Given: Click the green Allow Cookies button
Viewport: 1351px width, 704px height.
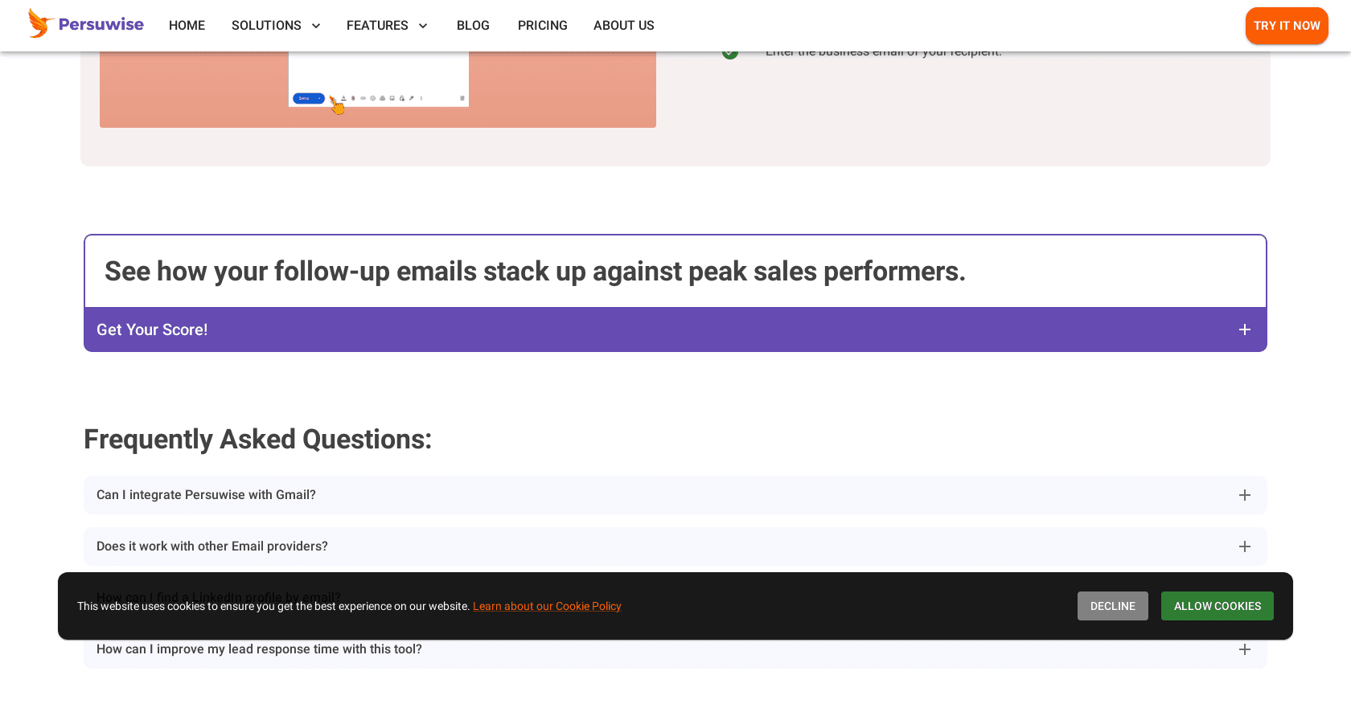Looking at the screenshot, I should pyautogui.click(x=1217, y=606).
